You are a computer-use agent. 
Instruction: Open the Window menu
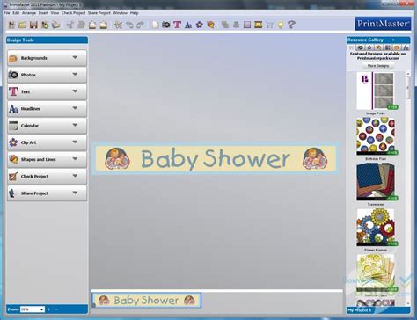click(121, 13)
